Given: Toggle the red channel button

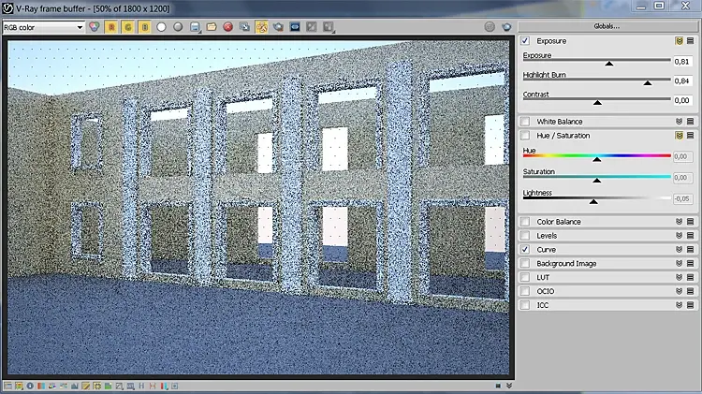Looking at the screenshot, I should pyautogui.click(x=111, y=27).
